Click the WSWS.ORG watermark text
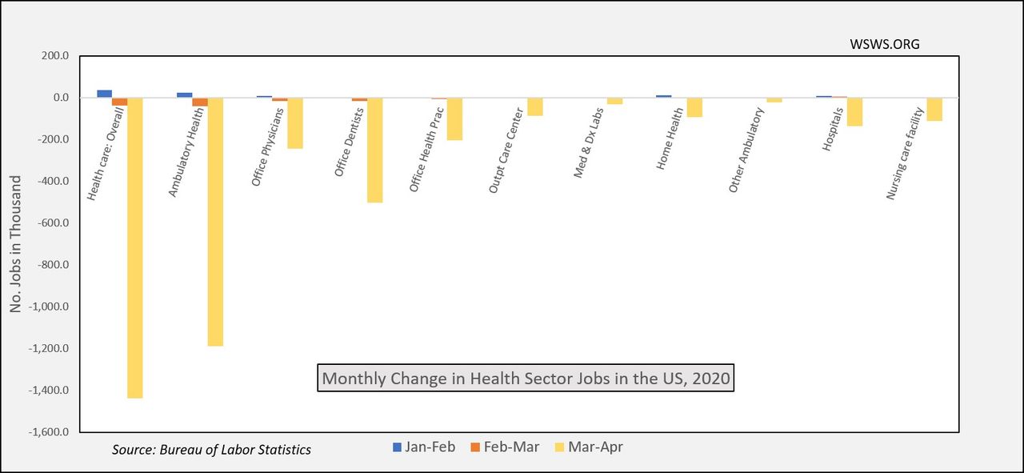 [x=885, y=44]
